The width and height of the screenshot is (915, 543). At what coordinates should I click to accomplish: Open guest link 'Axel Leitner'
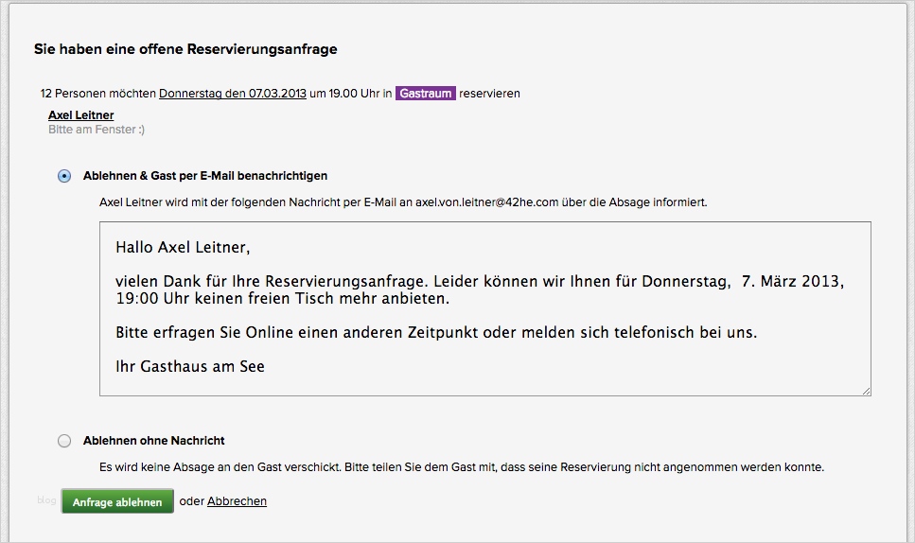(x=81, y=114)
